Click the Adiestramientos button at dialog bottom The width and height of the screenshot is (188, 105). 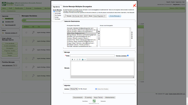pyautogui.click(x=110, y=97)
